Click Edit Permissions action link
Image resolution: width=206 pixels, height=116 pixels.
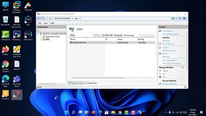point(170,51)
